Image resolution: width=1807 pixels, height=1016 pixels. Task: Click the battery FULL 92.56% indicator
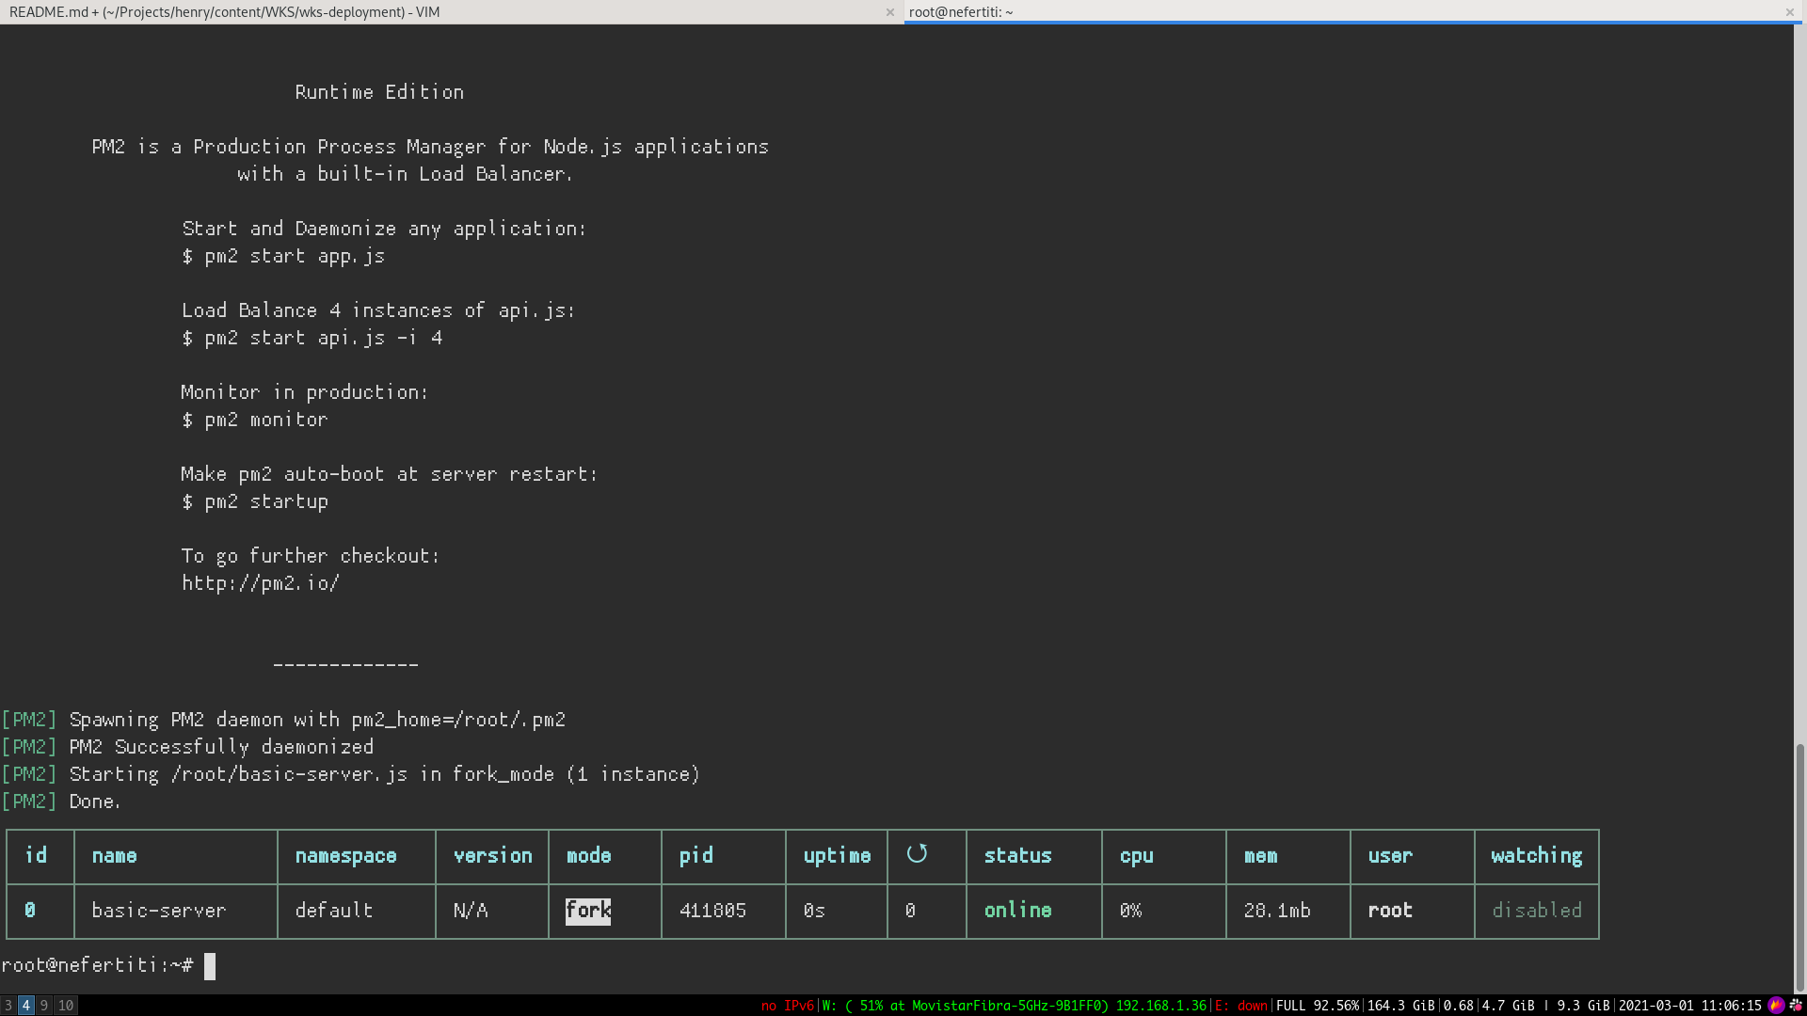point(1317,1006)
